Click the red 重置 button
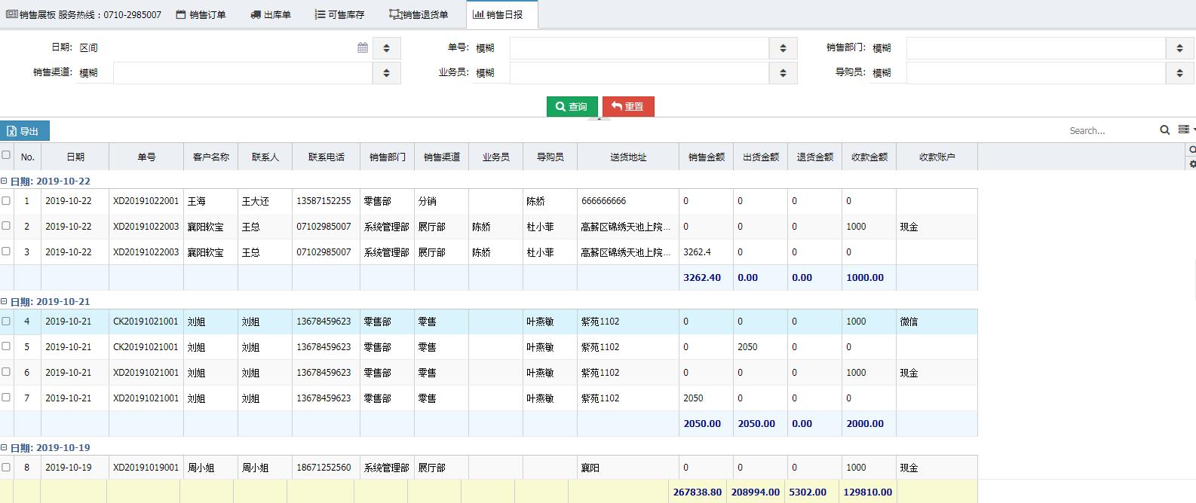 click(x=628, y=106)
